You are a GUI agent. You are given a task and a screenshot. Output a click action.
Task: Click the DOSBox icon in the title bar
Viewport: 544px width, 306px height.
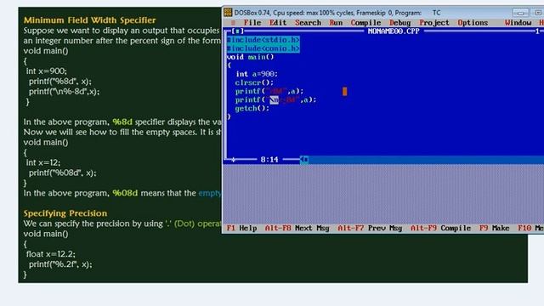tap(228, 13)
